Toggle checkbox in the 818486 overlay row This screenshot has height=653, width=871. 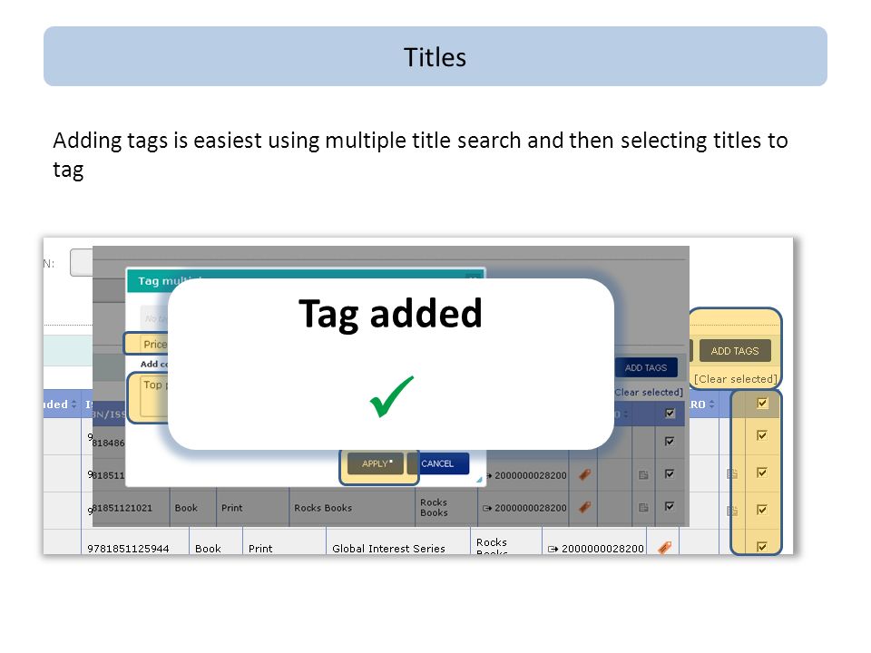pos(670,442)
